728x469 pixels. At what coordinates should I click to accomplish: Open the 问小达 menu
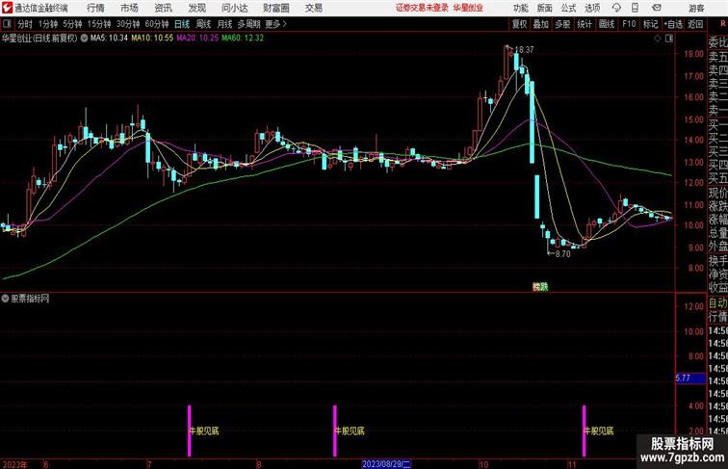[x=234, y=8]
